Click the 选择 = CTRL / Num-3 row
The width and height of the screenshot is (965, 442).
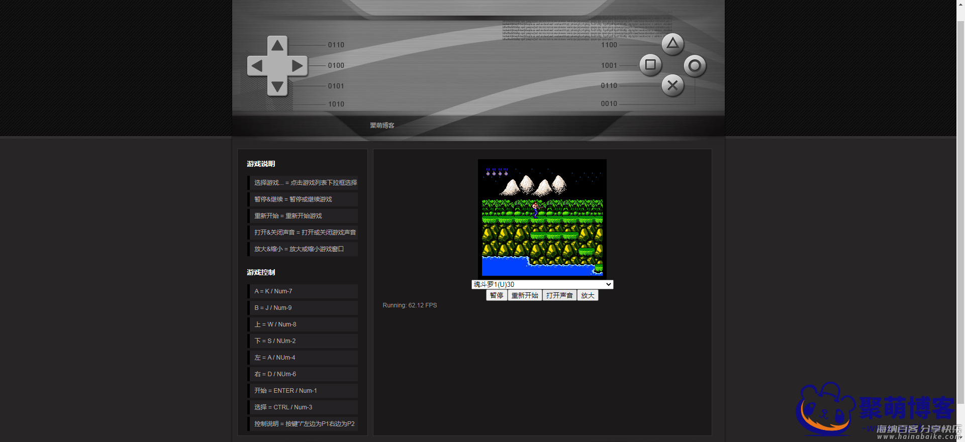[x=303, y=407]
